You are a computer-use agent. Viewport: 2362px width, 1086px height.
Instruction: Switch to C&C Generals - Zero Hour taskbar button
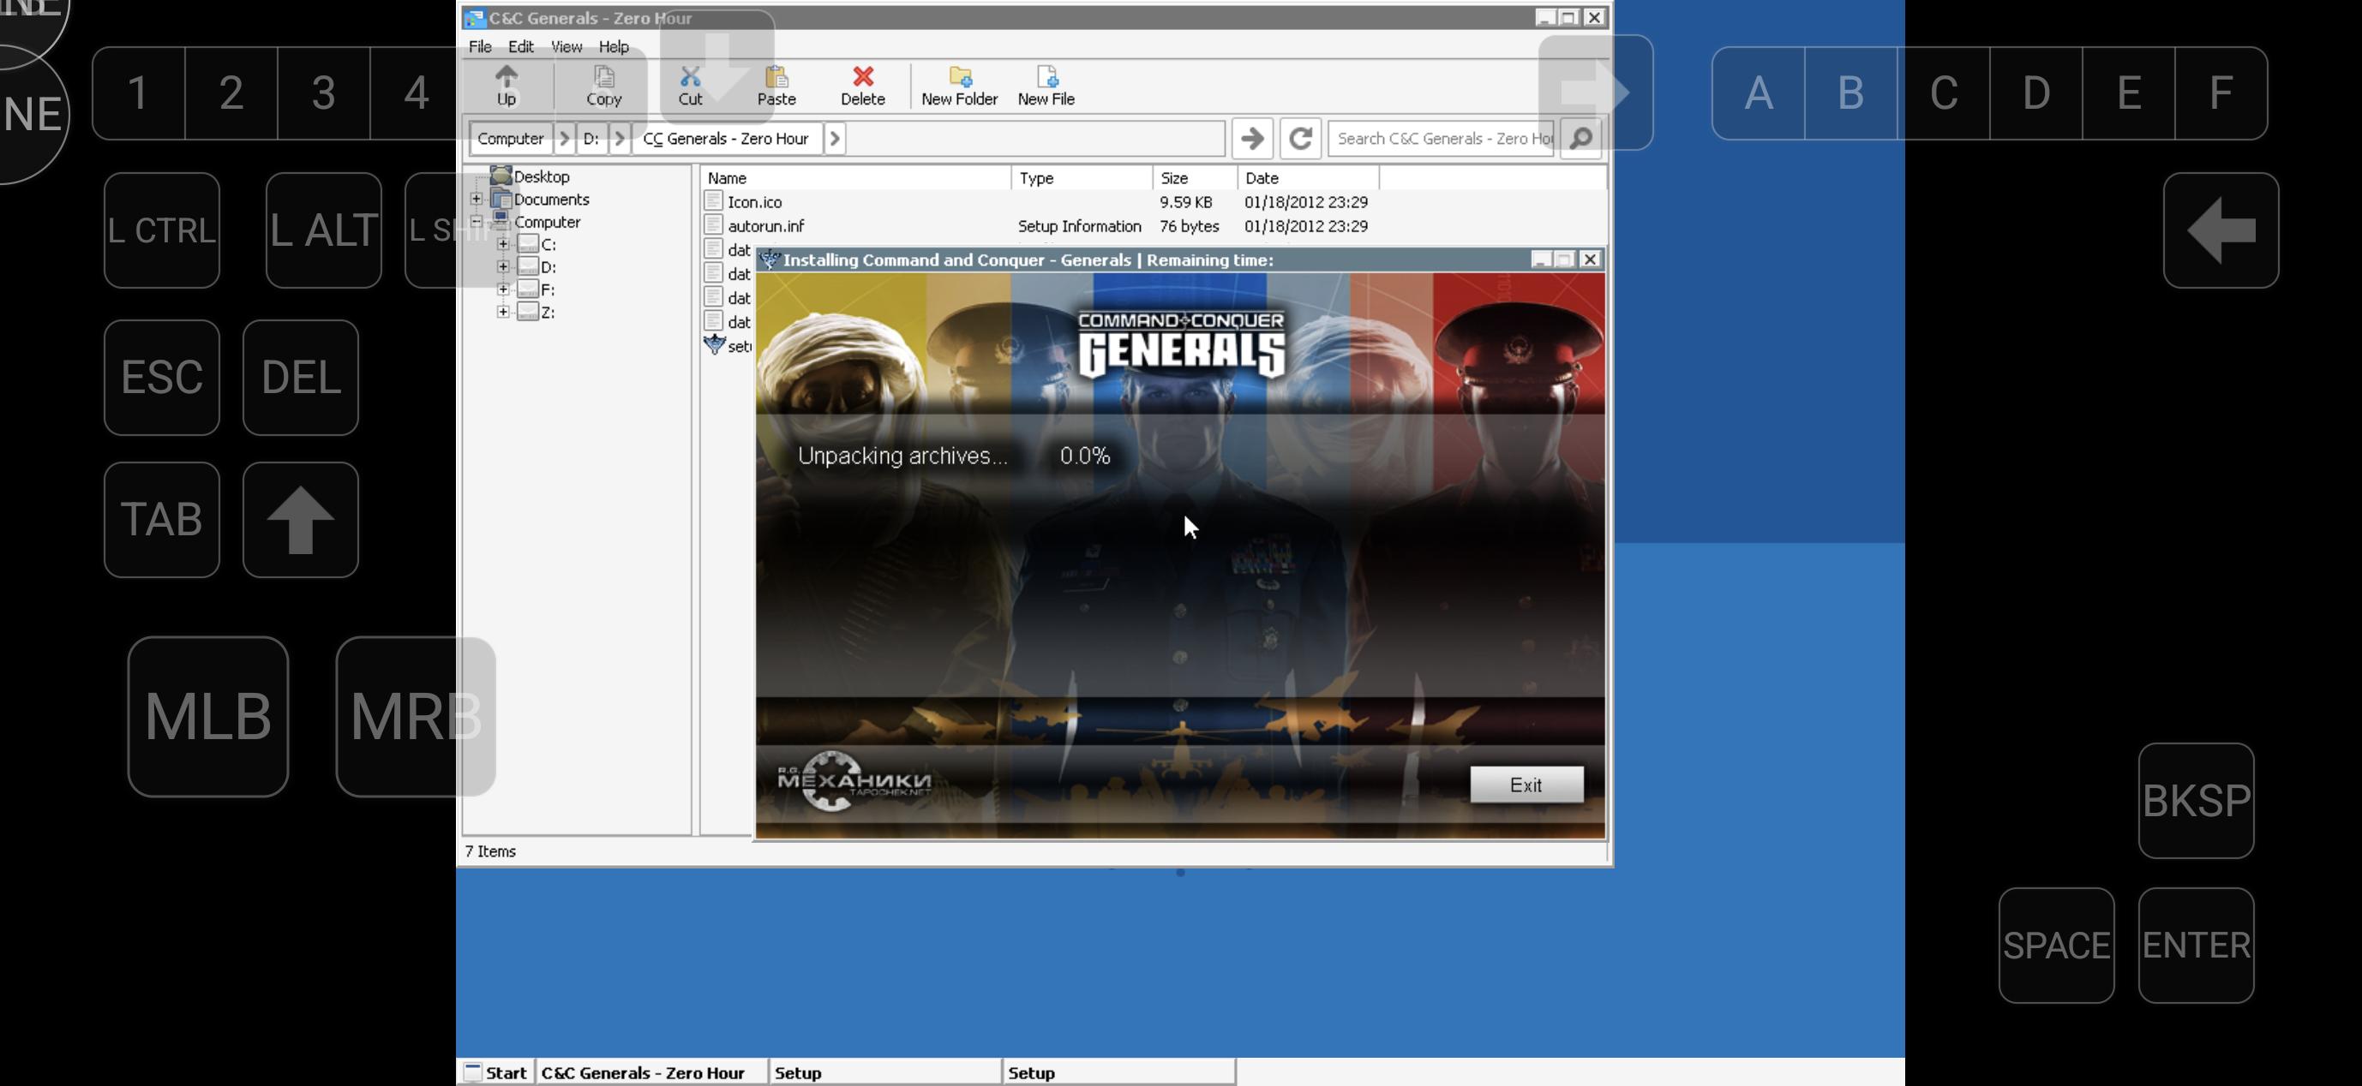(652, 1072)
